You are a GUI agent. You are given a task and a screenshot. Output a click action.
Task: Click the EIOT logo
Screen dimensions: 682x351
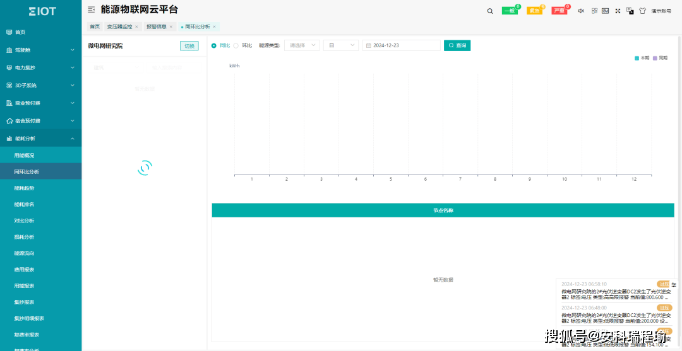[42, 11]
